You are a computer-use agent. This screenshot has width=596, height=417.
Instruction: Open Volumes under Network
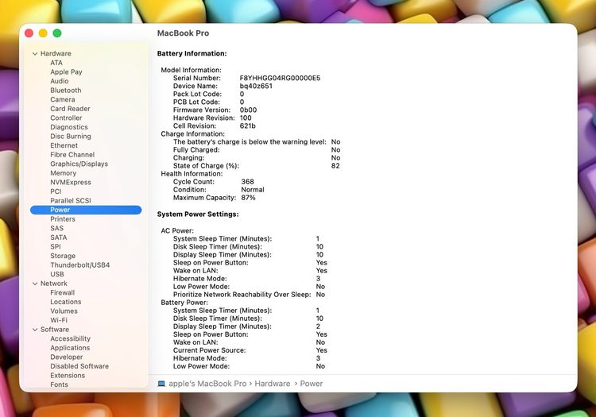pos(64,311)
